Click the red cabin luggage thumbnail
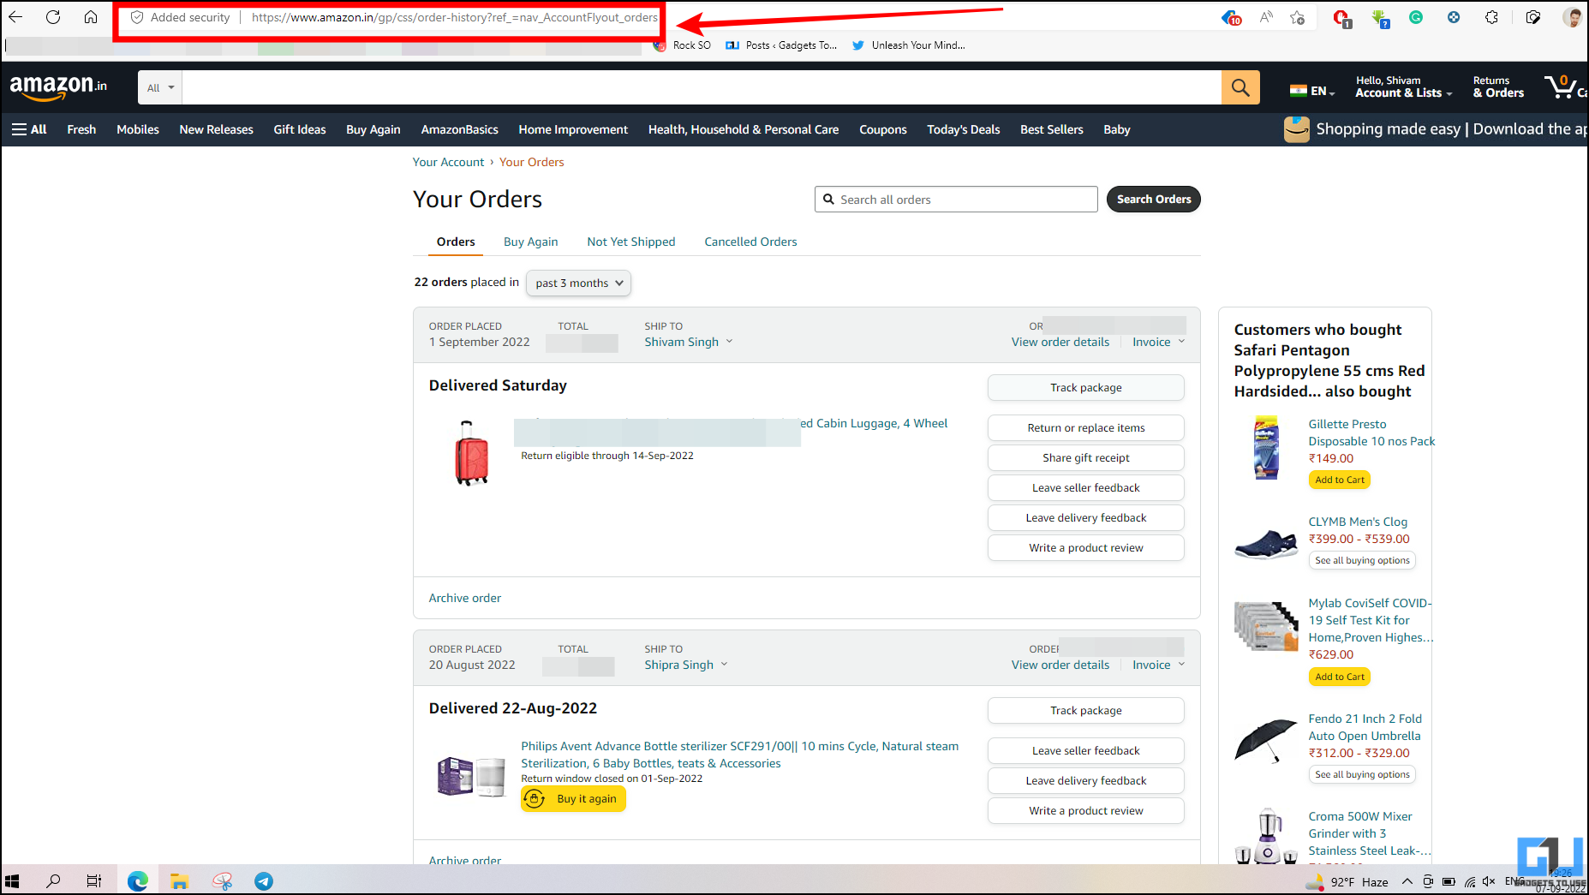The height and width of the screenshot is (895, 1589). pyautogui.click(x=471, y=453)
